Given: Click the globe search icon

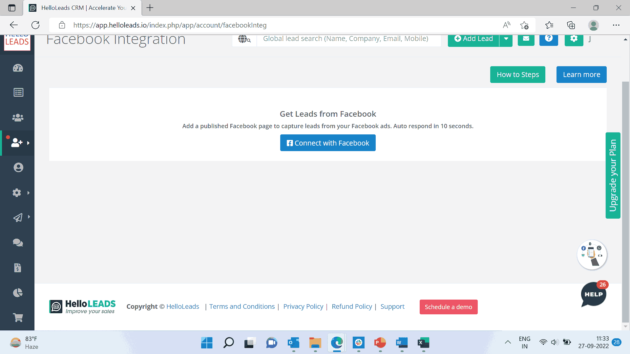Looking at the screenshot, I should [244, 39].
